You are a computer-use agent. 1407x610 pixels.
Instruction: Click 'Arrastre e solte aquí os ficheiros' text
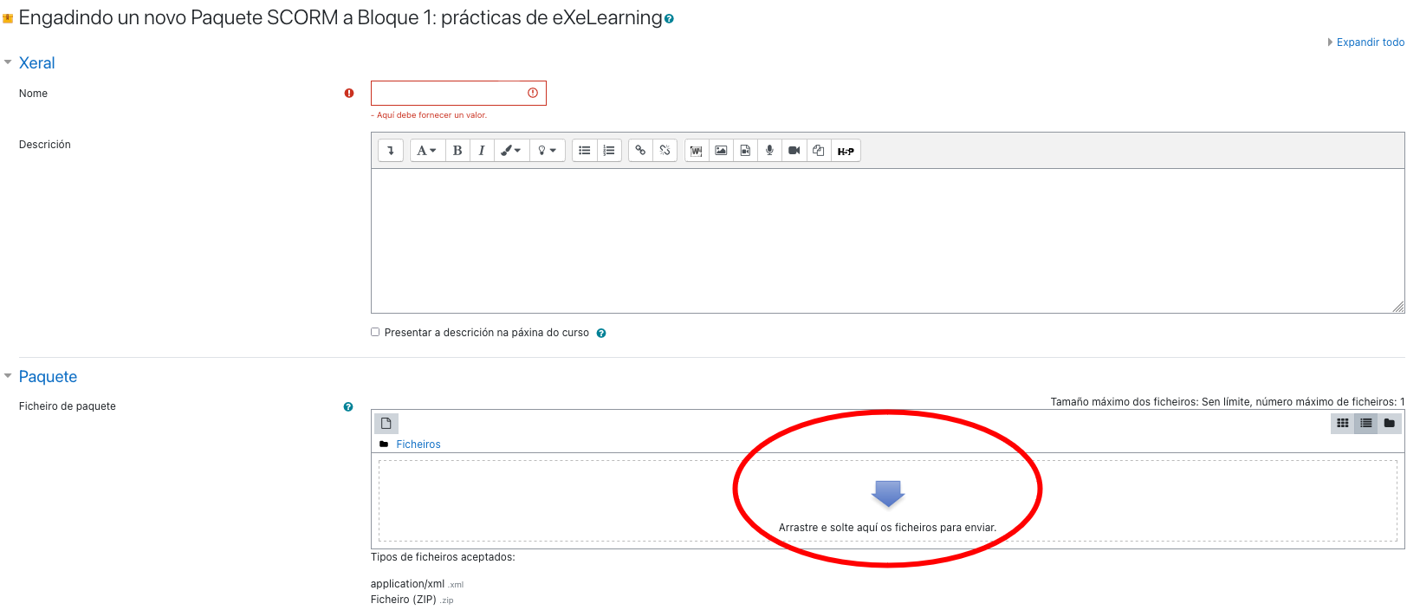pyautogui.click(x=887, y=528)
